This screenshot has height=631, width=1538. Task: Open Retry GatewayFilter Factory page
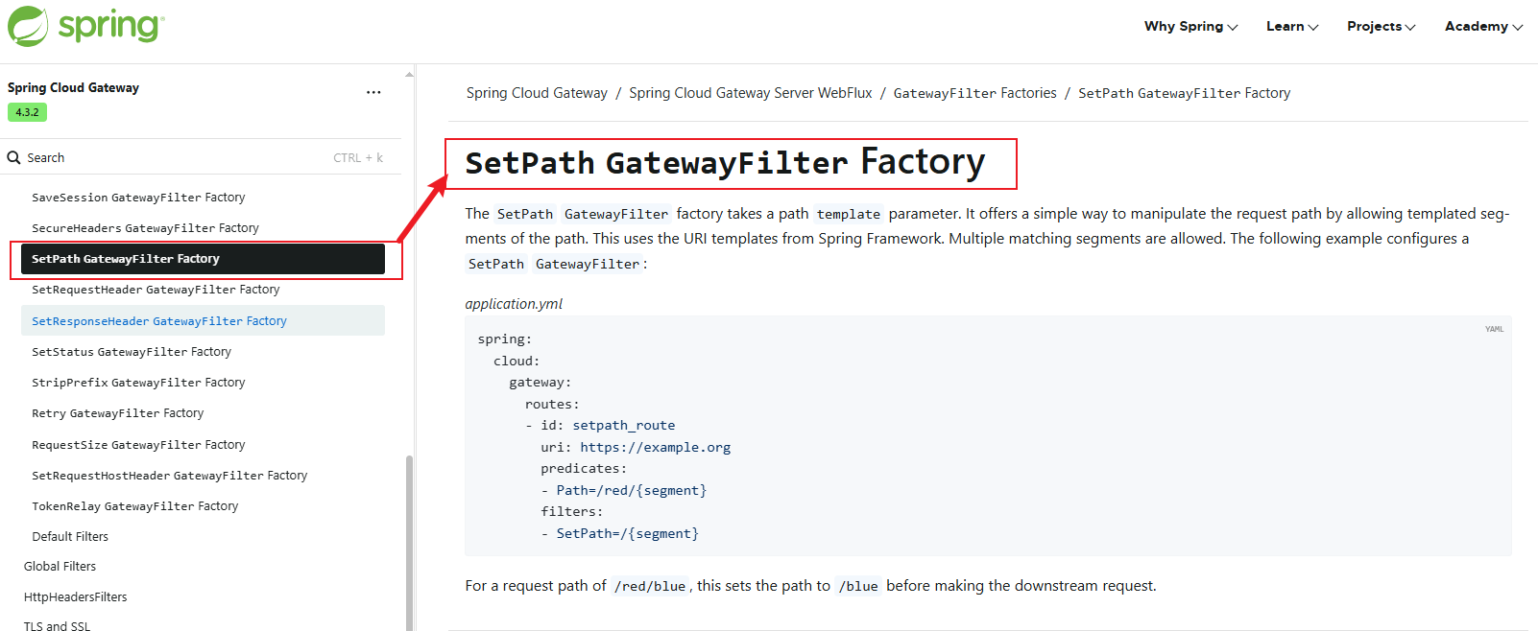(x=117, y=412)
